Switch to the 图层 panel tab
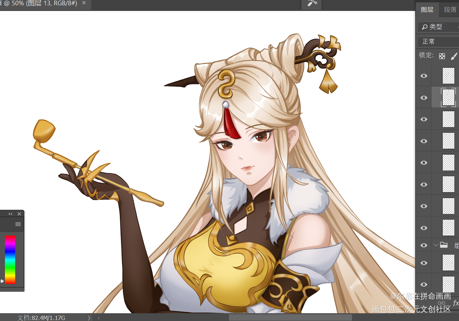Image resolution: width=459 pixels, height=321 pixels. (x=427, y=10)
